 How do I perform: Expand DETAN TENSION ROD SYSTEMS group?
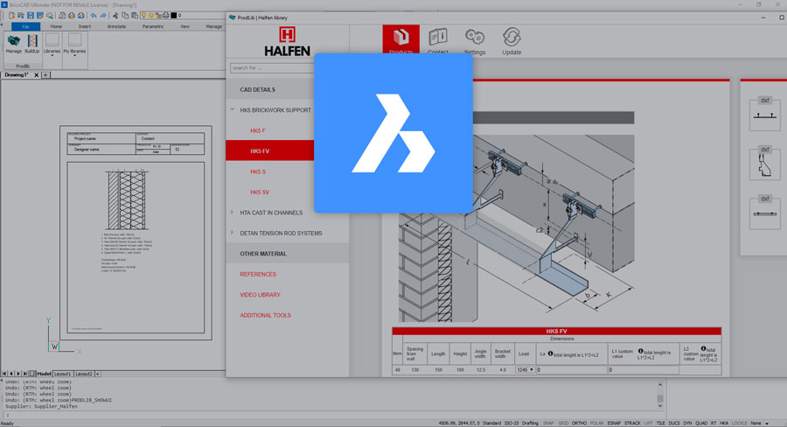coord(232,233)
